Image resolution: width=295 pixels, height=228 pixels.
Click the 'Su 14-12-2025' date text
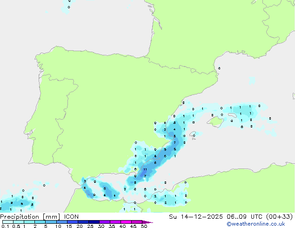[x=196, y=217]
